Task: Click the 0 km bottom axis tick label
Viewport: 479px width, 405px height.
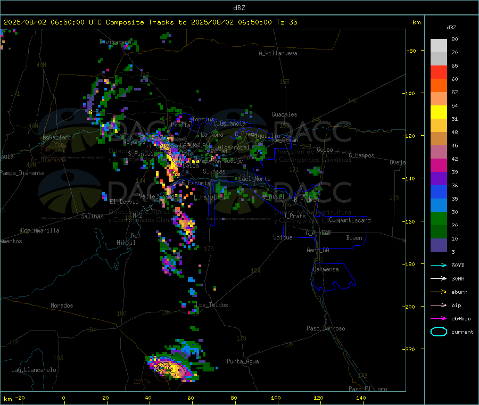Action: point(63,398)
